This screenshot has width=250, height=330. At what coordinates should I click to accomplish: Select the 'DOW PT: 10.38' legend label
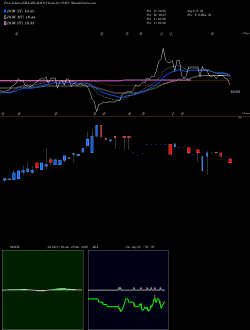(x=20, y=23)
